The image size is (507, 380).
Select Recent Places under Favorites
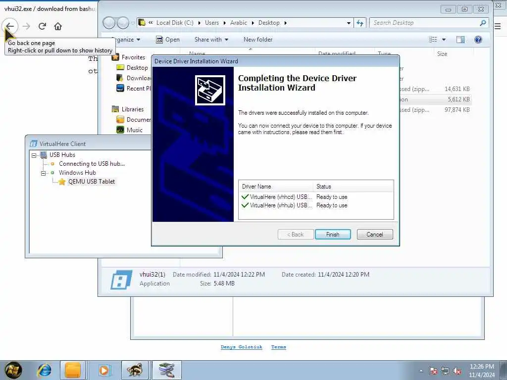pos(134,88)
